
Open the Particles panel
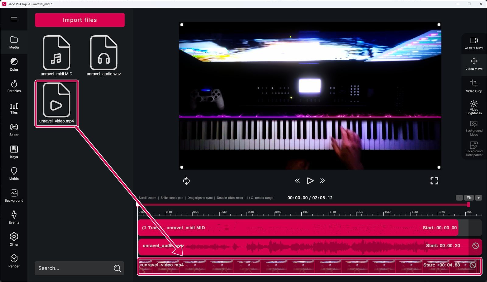coord(14,86)
